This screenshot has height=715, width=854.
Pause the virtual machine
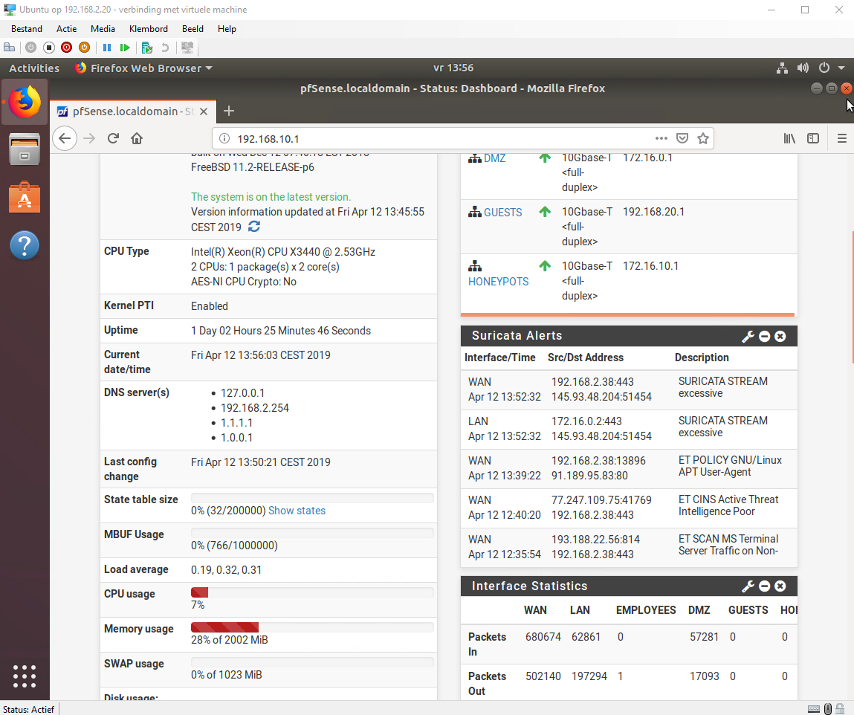coord(107,48)
